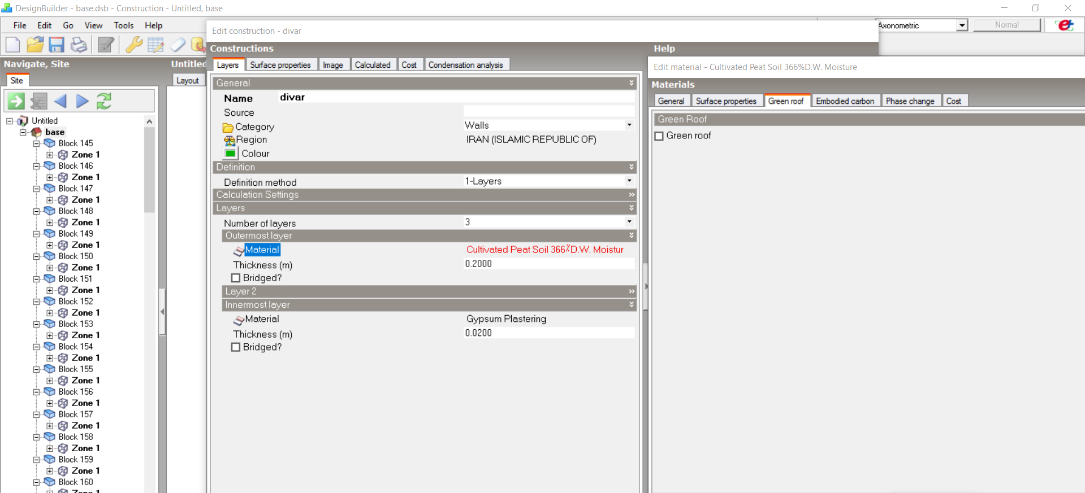Go back with the blue left arrow

pos(60,101)
